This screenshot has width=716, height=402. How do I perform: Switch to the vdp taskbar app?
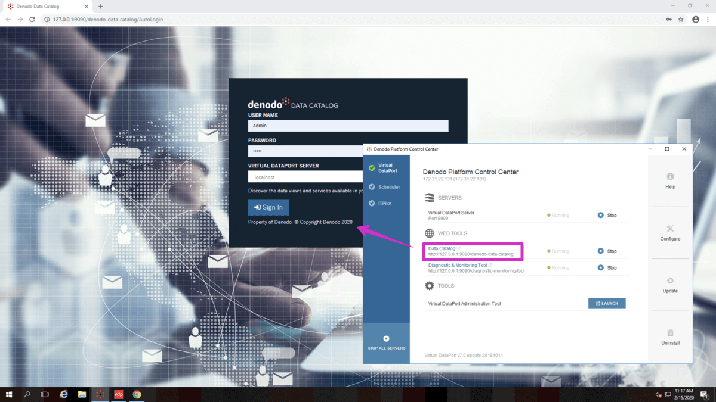119,394
